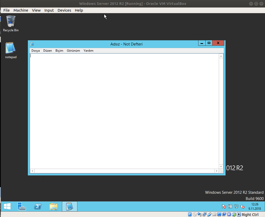Activate the Notepad taskbar button
Viewport: 265px width, 217px height.
pos(70,206)
